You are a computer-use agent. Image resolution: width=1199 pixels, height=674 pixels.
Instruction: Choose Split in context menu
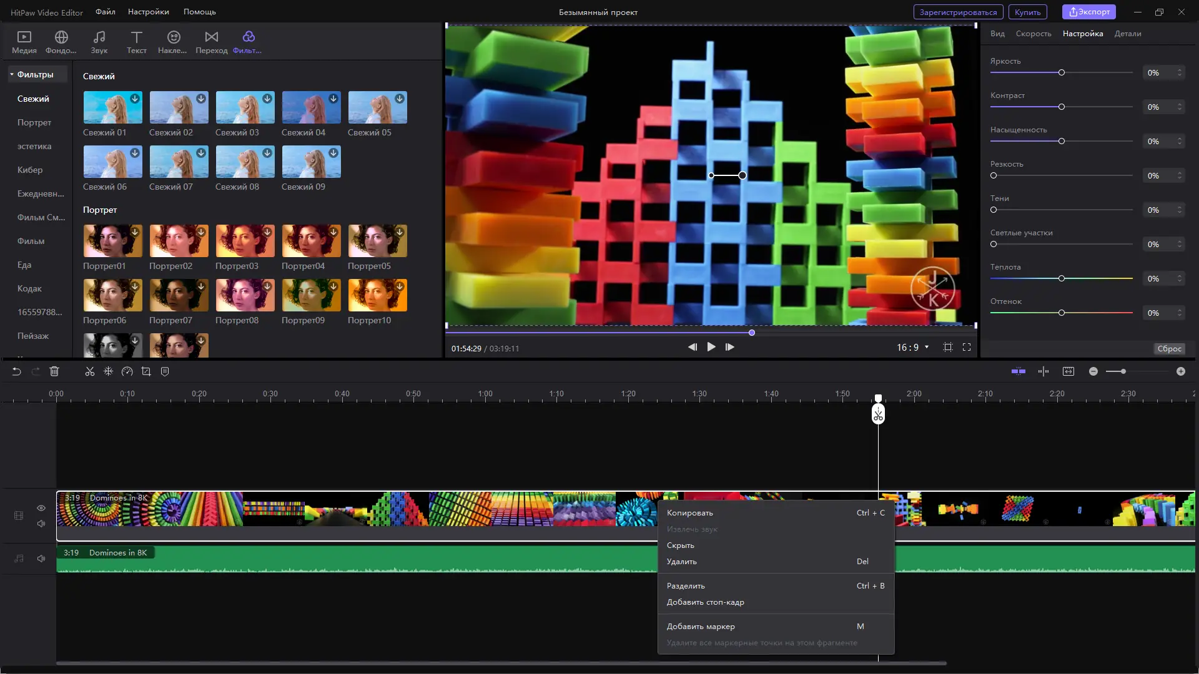point(686,586)
